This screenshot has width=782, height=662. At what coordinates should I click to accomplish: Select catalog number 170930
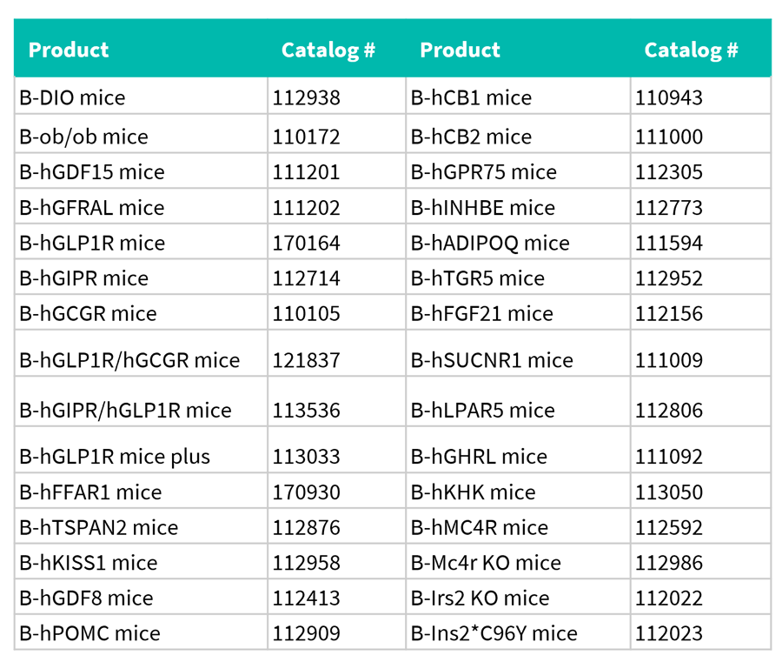(306, 492)
